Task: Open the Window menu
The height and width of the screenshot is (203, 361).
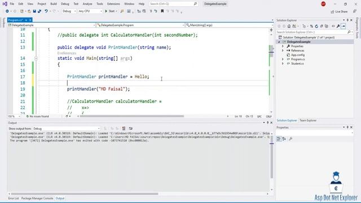Action: tap(129, 4)
